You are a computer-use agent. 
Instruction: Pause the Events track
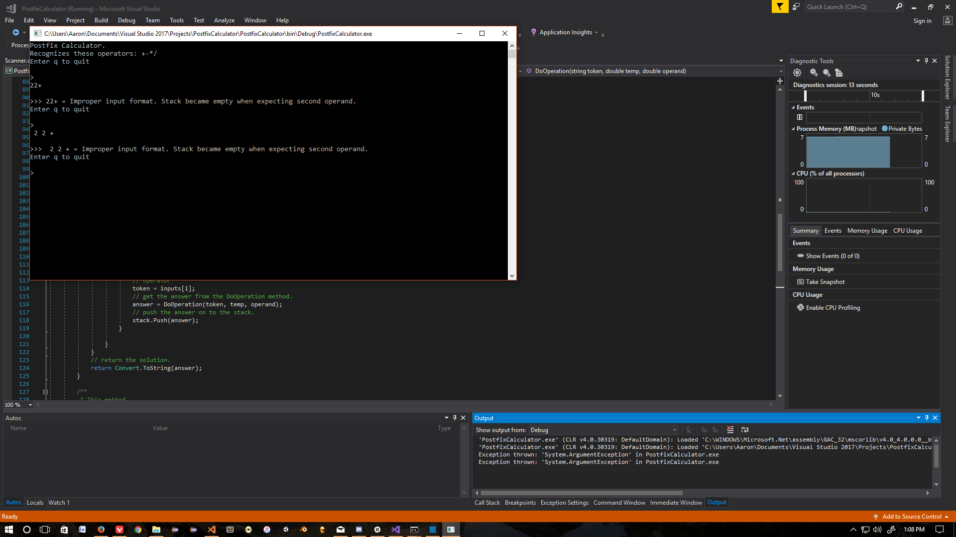[800, 117]
